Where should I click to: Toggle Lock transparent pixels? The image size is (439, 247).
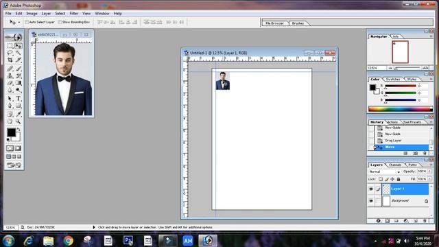point(381,179)
